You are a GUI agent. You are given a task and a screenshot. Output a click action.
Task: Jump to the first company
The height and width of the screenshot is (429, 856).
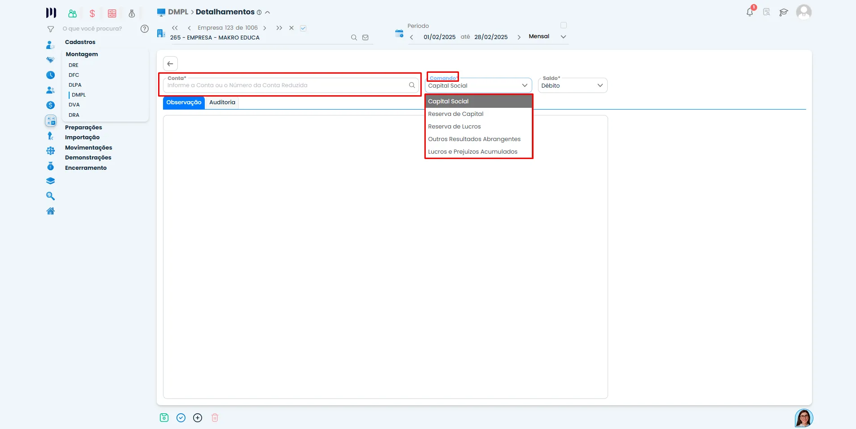click(175, 28)
